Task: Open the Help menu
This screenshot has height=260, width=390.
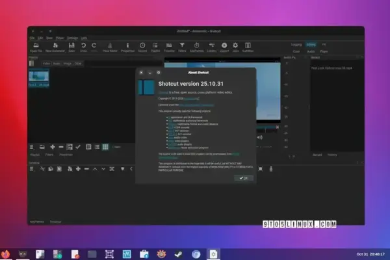Action: coord(84,38)
